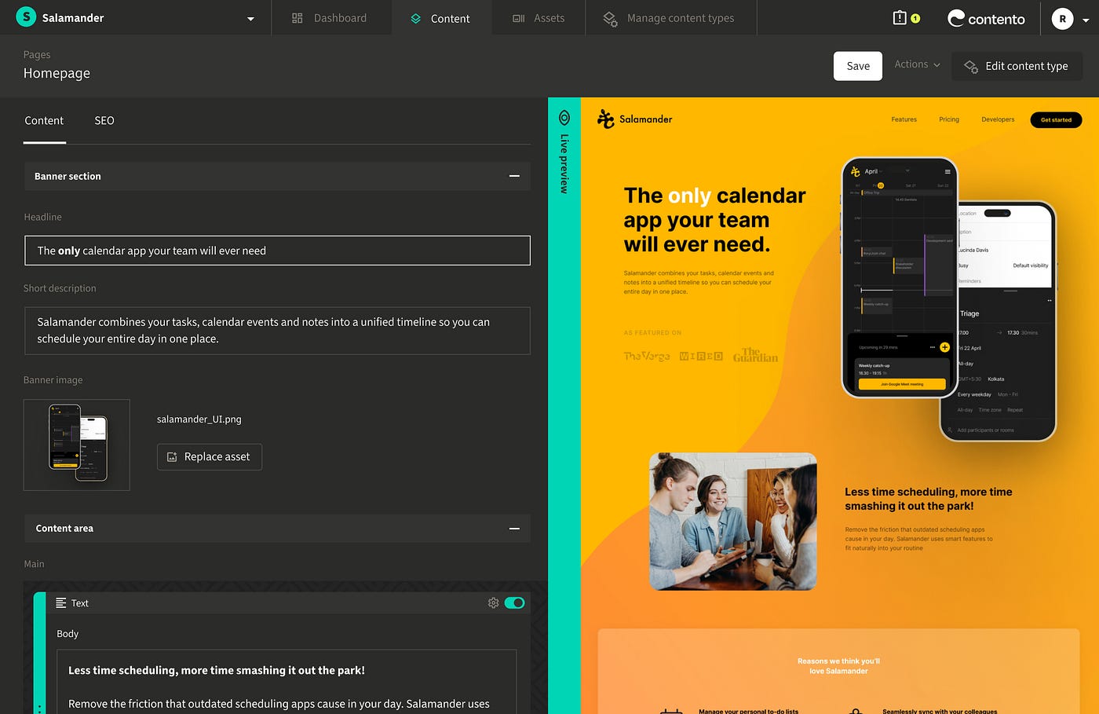Image resolution: width=1099 pixels, height=714 pixels.
Task: Click the Banner section header
Action: [277, 176]
